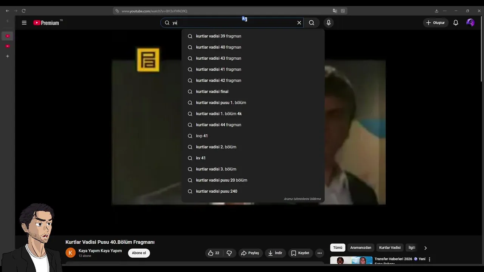The width and height of the screenshot is (484, 272).
Task: Subscribe with Abone ol button
Action: [139, 253]
